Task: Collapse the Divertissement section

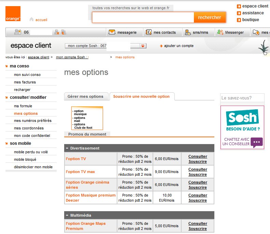Action: click(67, 148)
